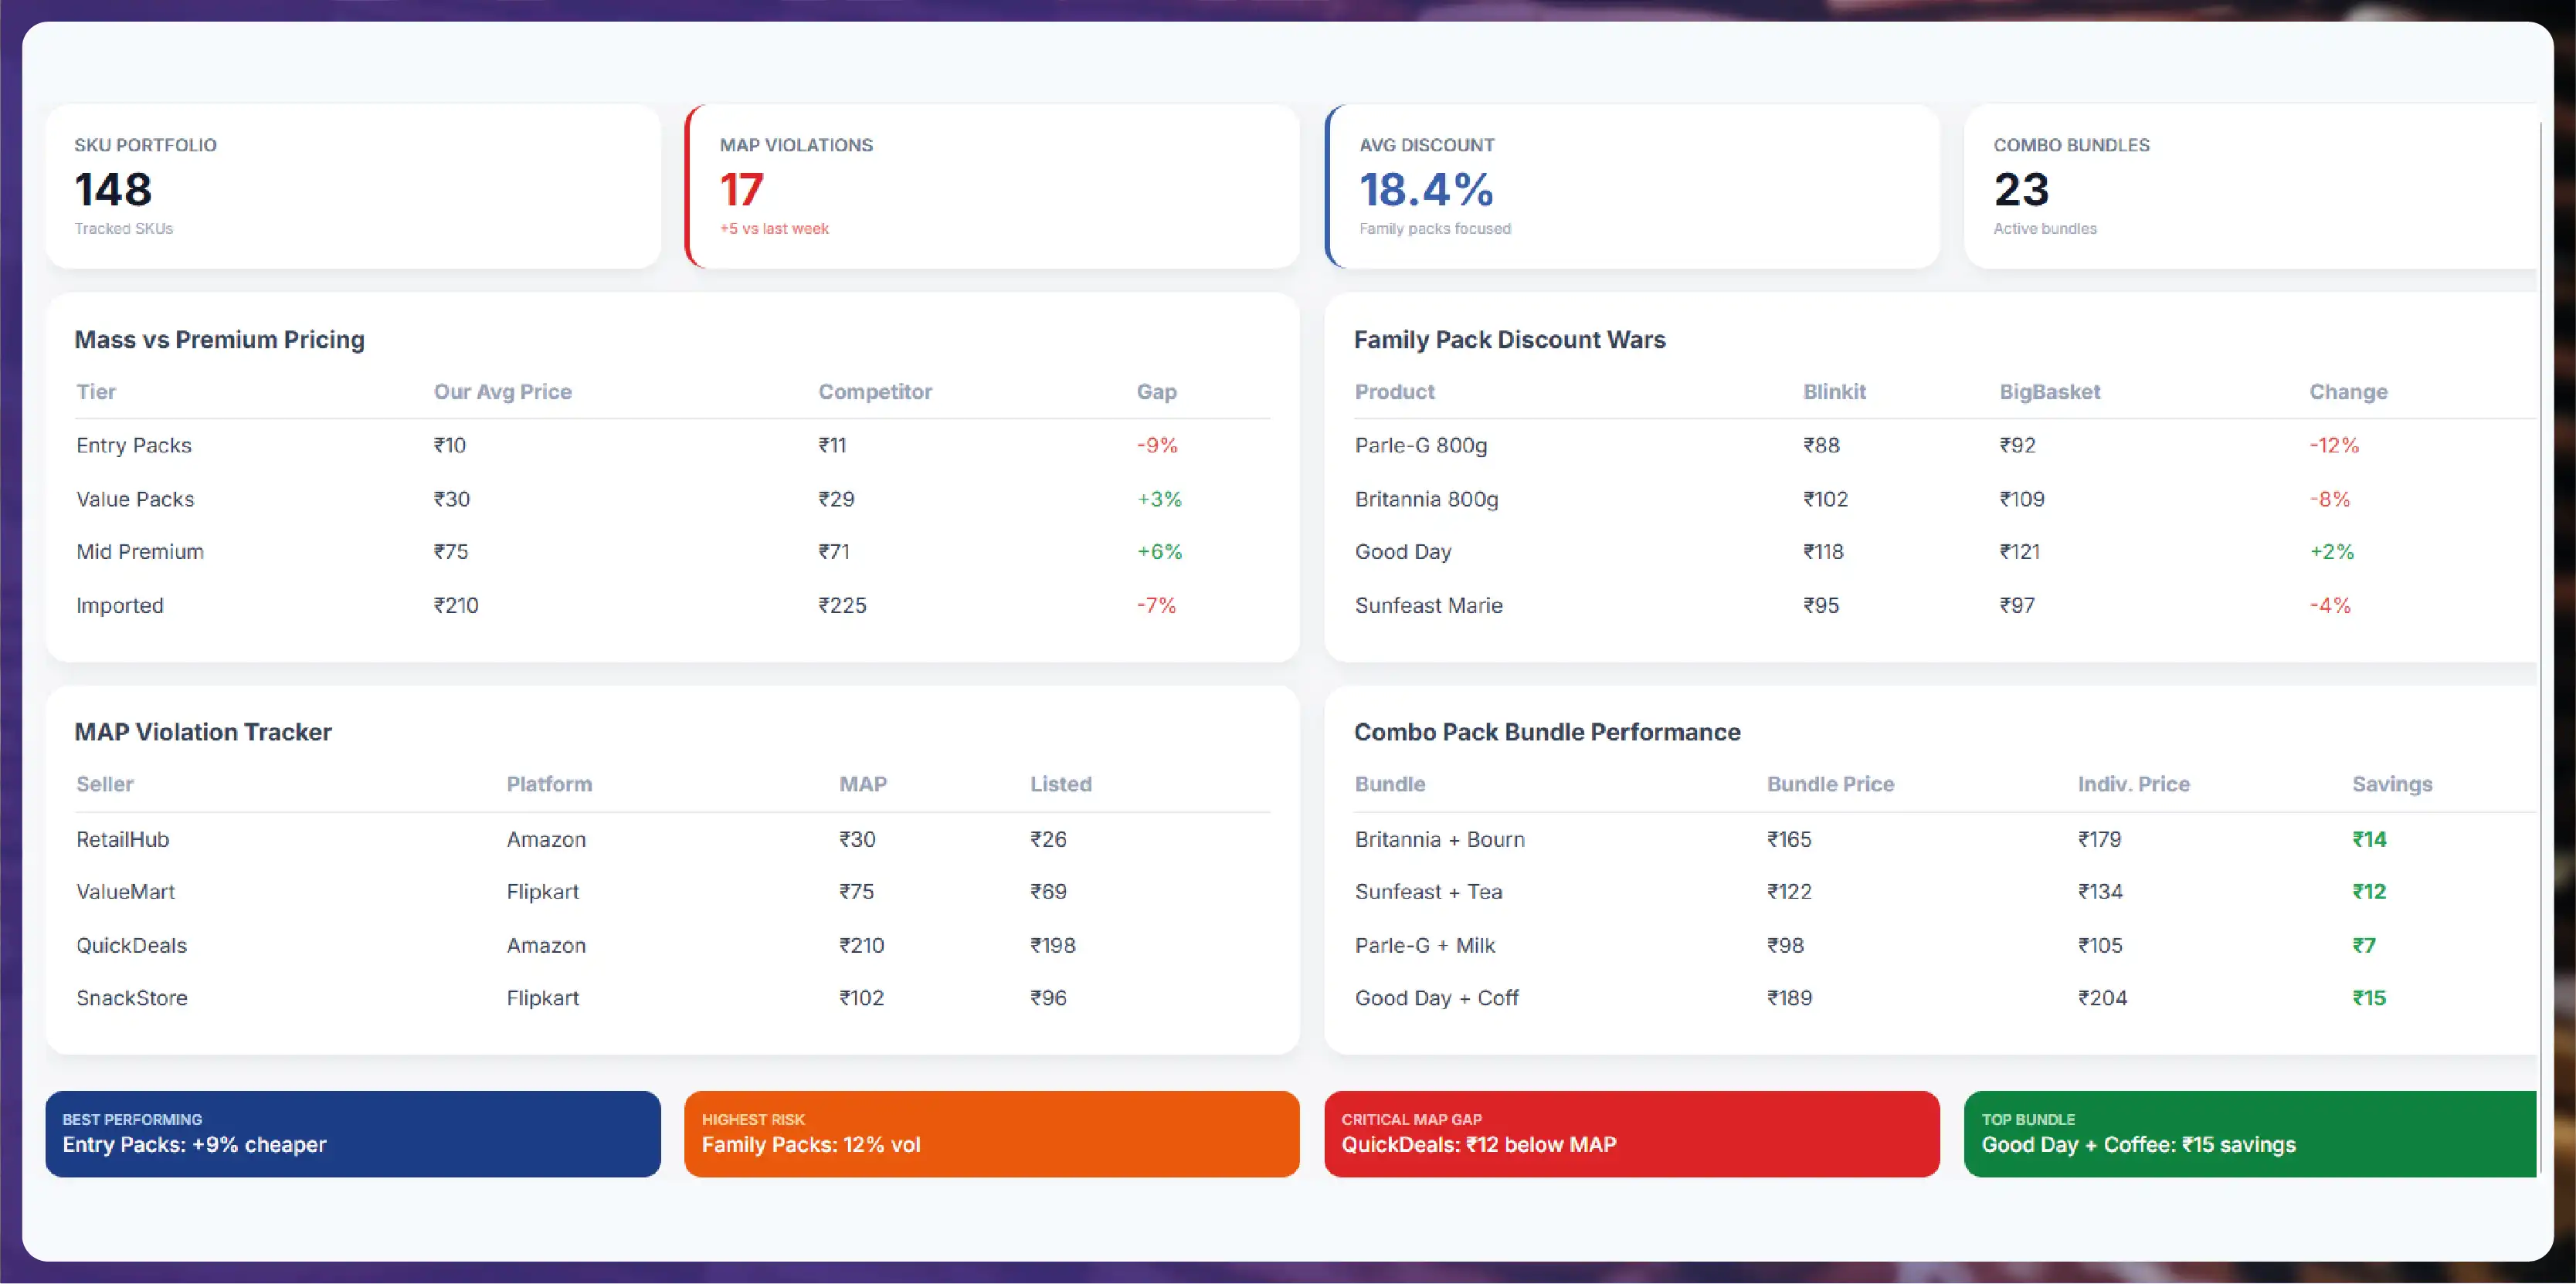Click the Highest Risk Family Packs banner
Screen dimensions: 2576x1284
[x=992, y=1133]
